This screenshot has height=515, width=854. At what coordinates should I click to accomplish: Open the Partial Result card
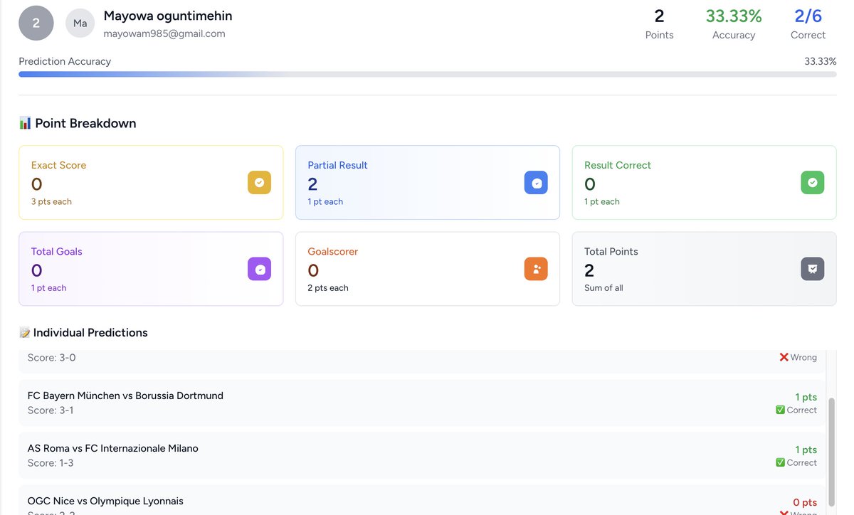coord(428,183)
